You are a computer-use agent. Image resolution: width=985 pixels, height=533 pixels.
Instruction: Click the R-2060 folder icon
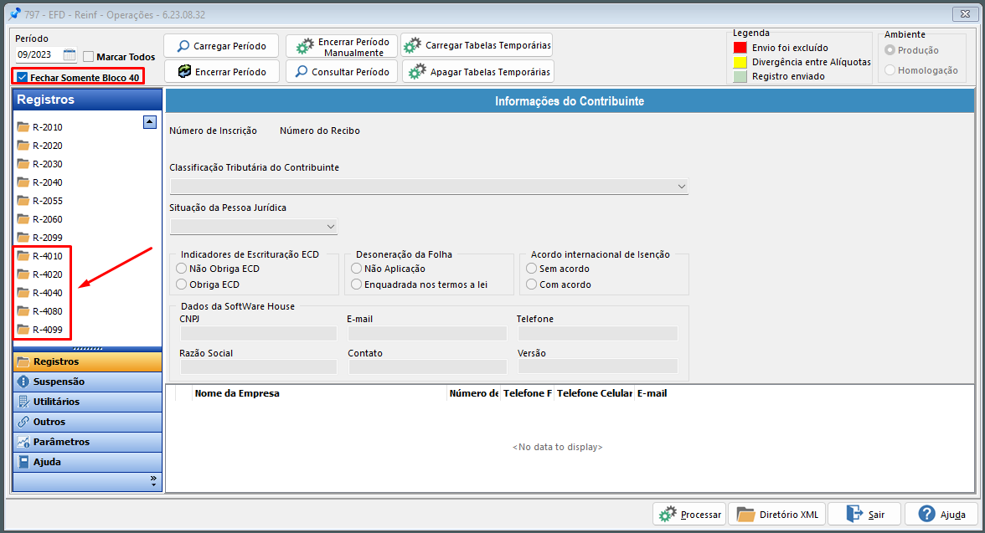(x=23, y=219)
